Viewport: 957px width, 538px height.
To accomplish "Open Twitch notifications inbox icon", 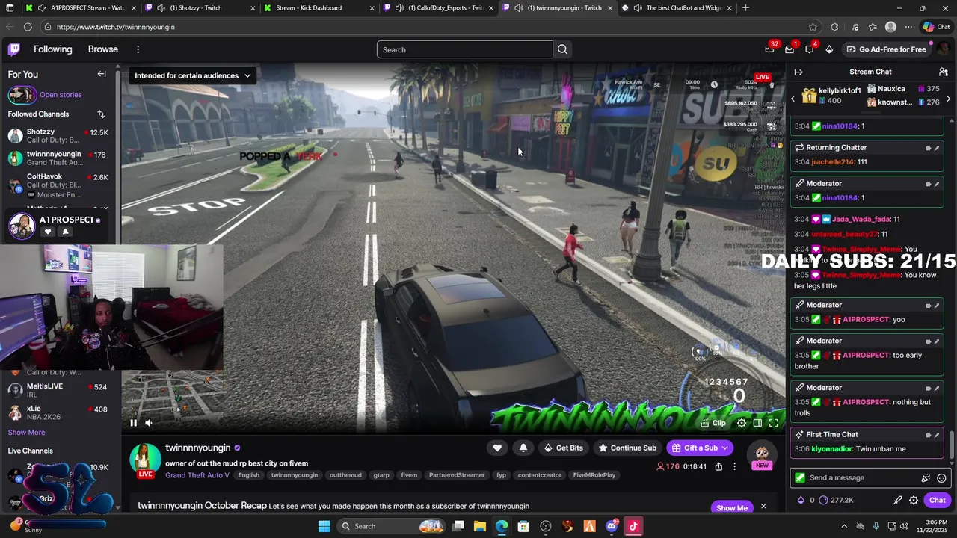I will tap(790, 49).
